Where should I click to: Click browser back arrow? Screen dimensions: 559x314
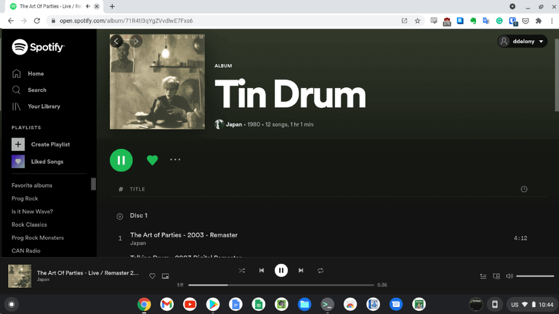[11, 21]
